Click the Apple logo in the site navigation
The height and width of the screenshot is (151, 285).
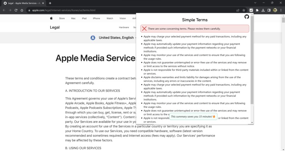(51, 18)
